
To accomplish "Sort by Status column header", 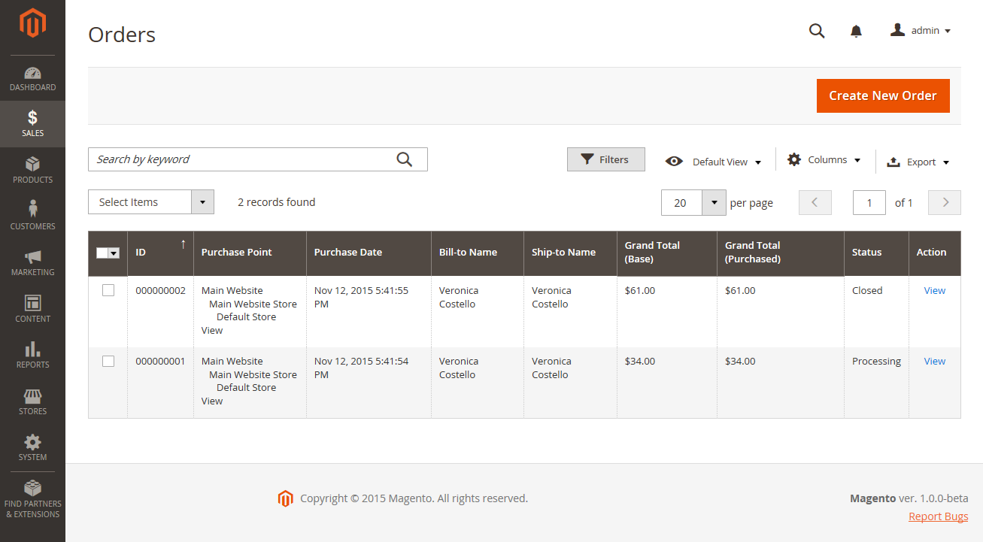I will point(876,253).
